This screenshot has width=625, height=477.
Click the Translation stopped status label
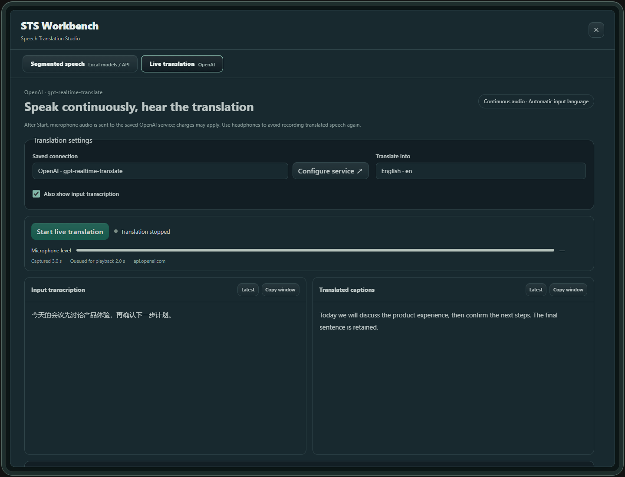(145, 232)
